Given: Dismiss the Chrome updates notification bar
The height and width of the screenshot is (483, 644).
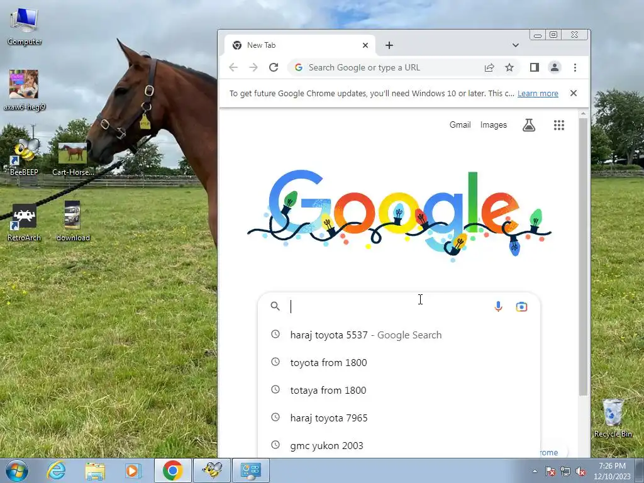Looking at the screenshot, I should coord(574,93).
